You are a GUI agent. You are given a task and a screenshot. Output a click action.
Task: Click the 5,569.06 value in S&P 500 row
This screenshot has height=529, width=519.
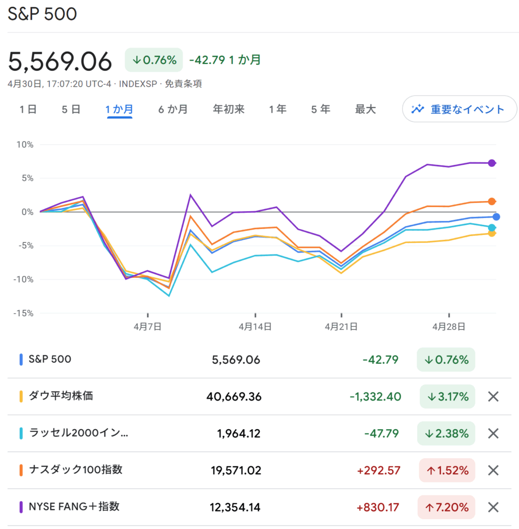[236, 360]
